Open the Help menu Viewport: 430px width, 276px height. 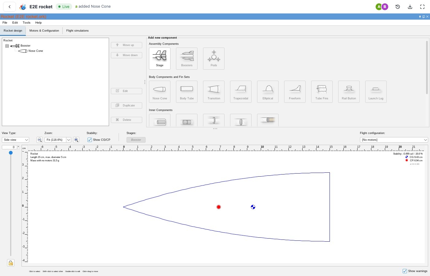pos(38,23)
